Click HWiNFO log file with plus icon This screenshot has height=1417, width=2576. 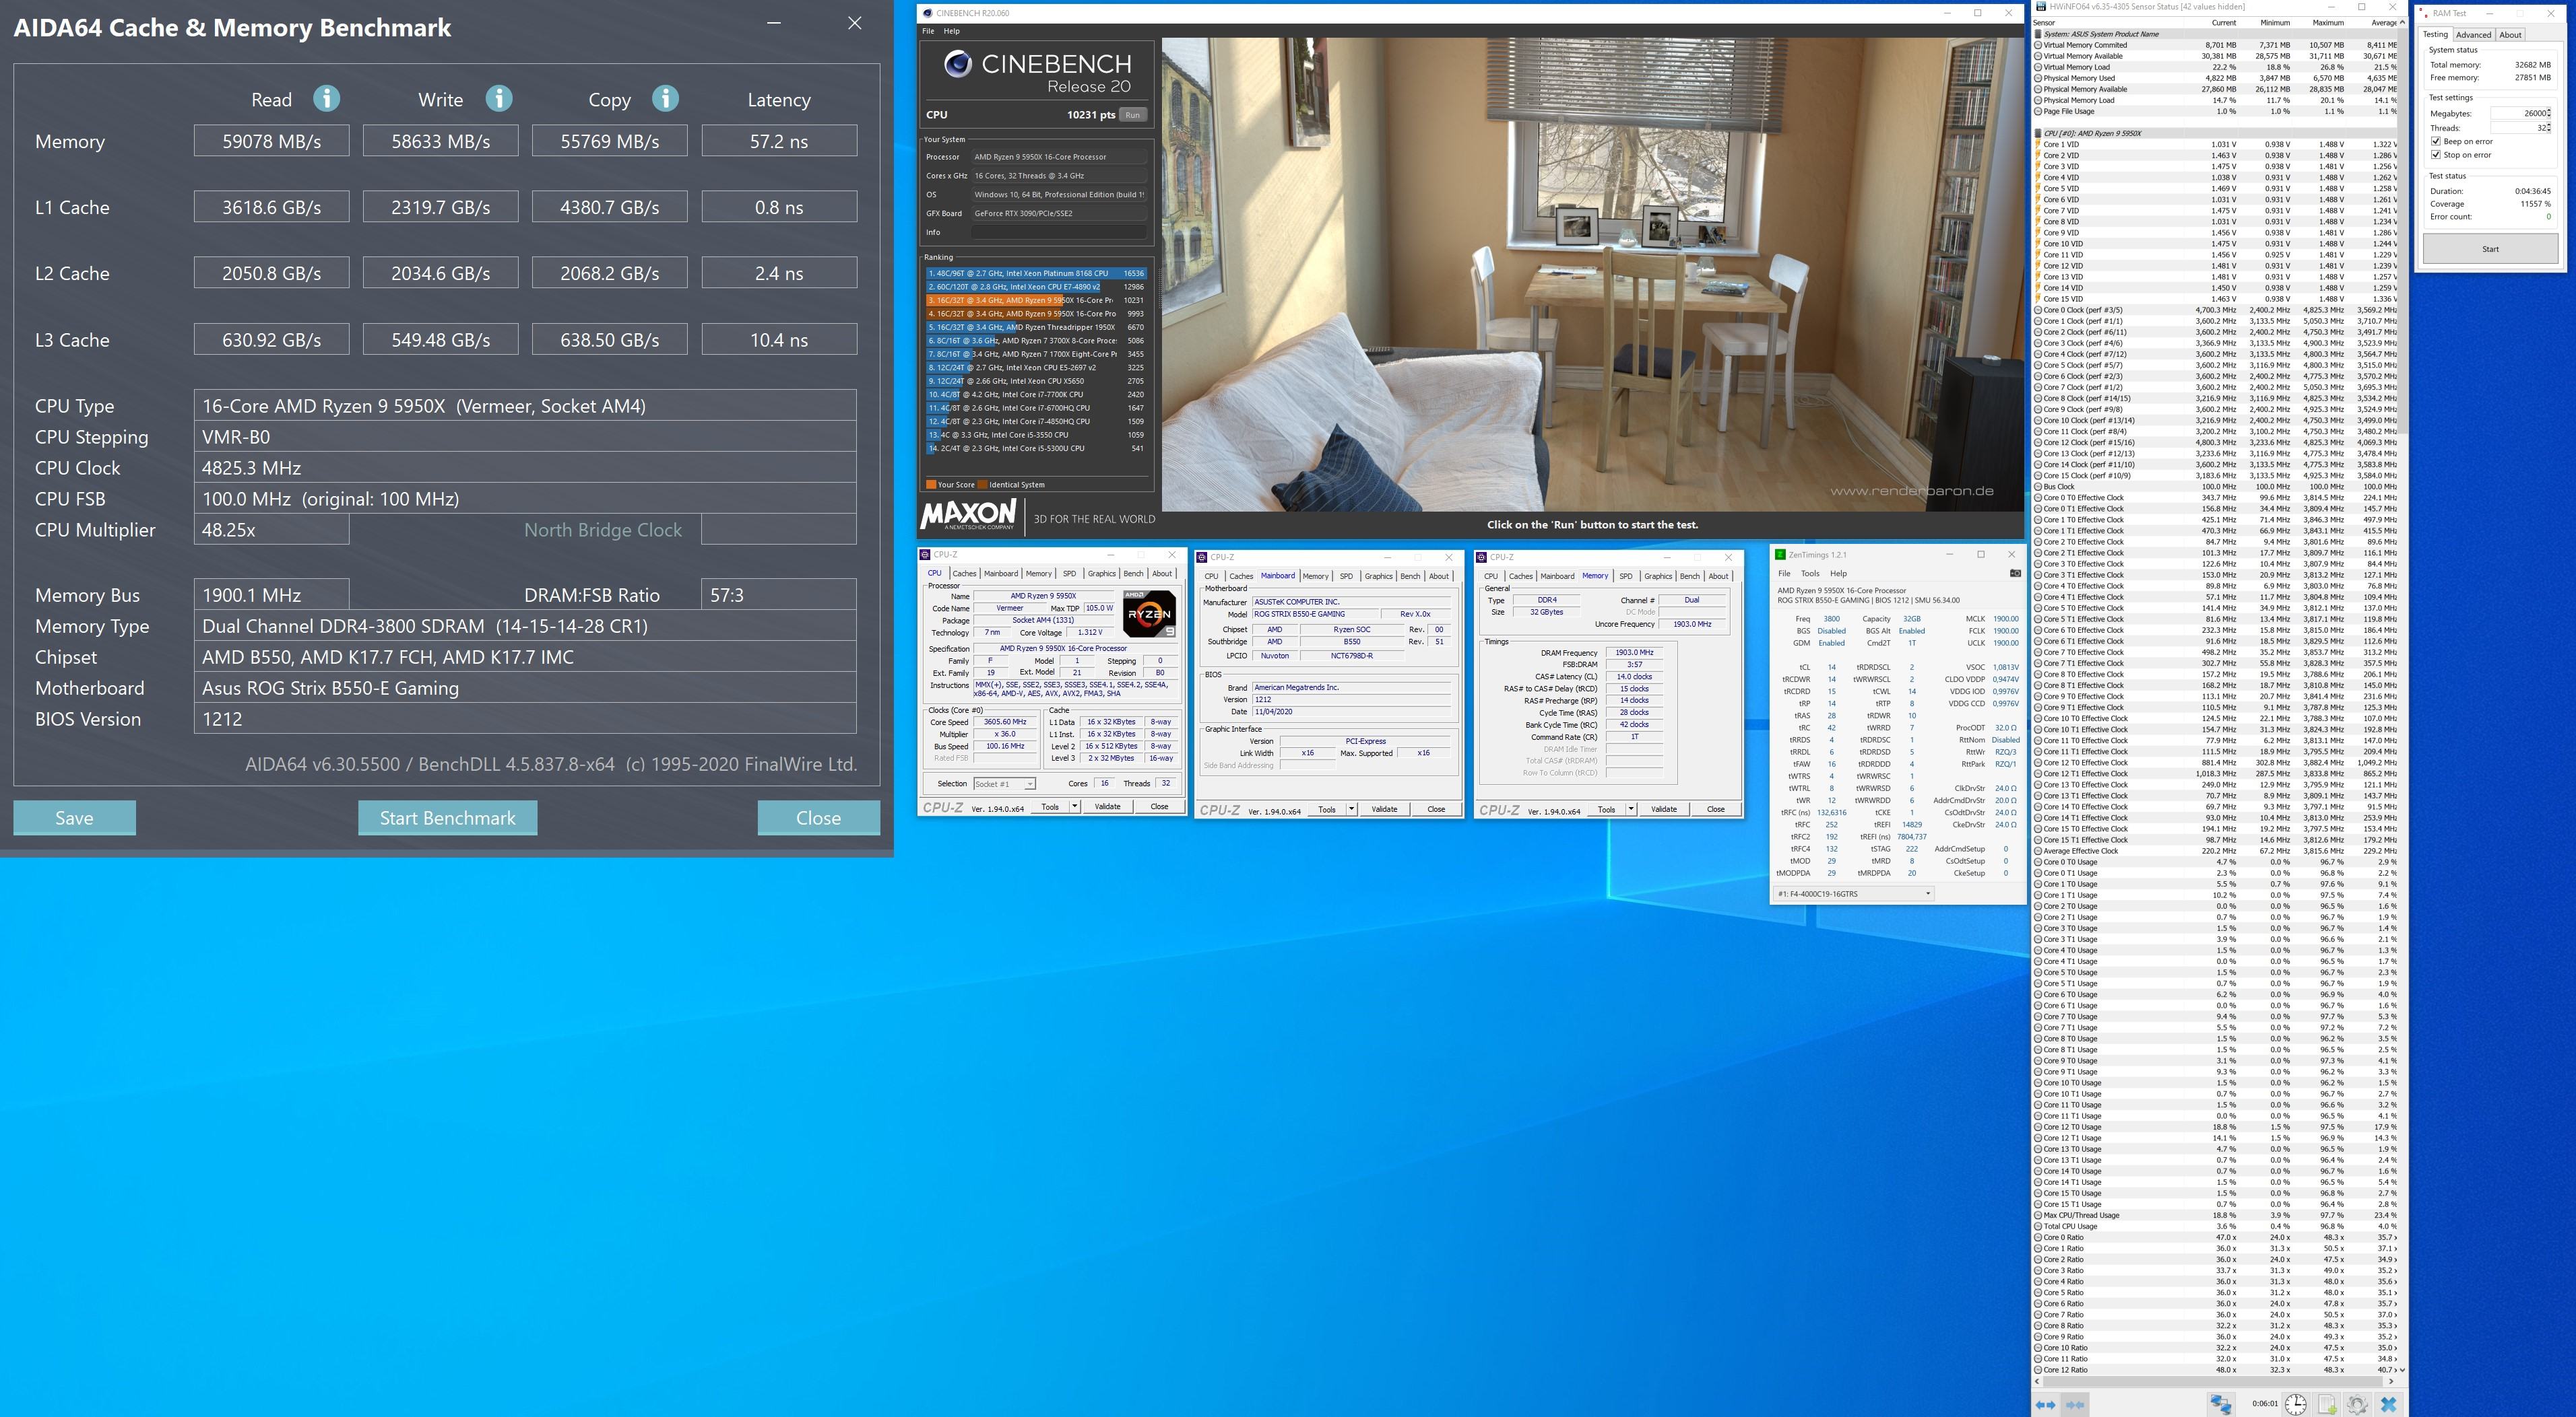click(x=2327, y=1404)
